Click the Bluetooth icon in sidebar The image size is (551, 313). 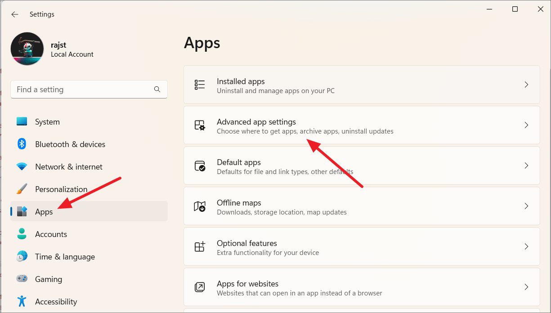point(22,144)
